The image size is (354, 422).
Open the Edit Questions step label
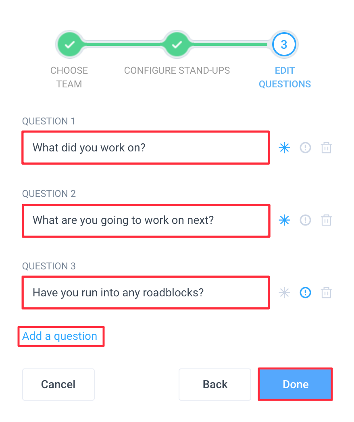click(x=285, y=77)
